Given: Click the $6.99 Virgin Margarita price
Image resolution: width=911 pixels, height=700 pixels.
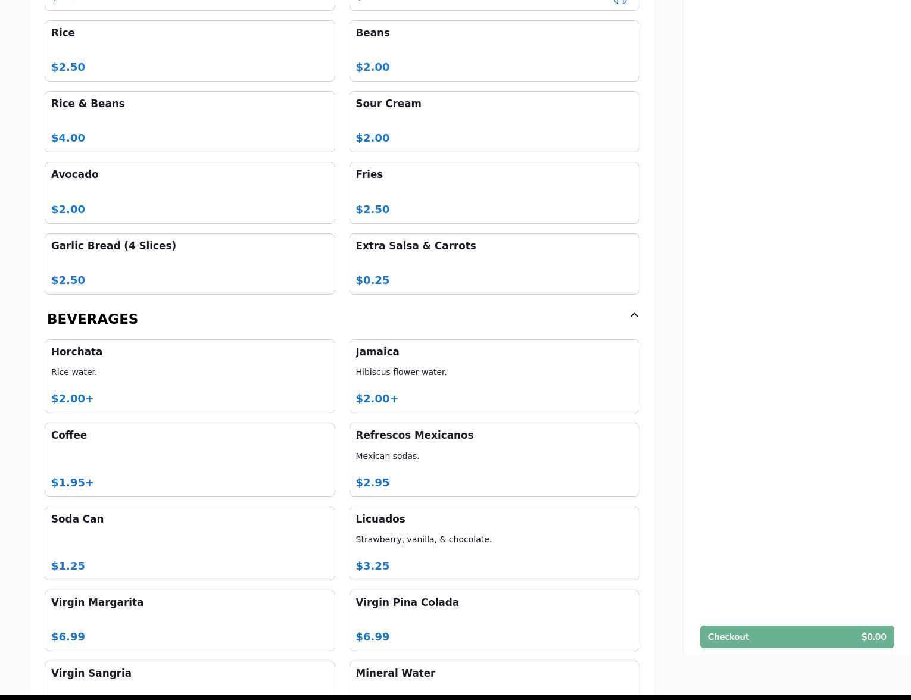Looking at the screenshot, I should coord(68,637).
